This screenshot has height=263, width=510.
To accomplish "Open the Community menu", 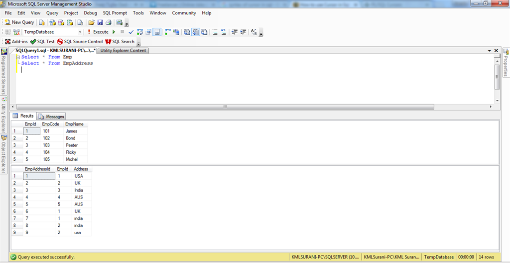I will 184,13.
